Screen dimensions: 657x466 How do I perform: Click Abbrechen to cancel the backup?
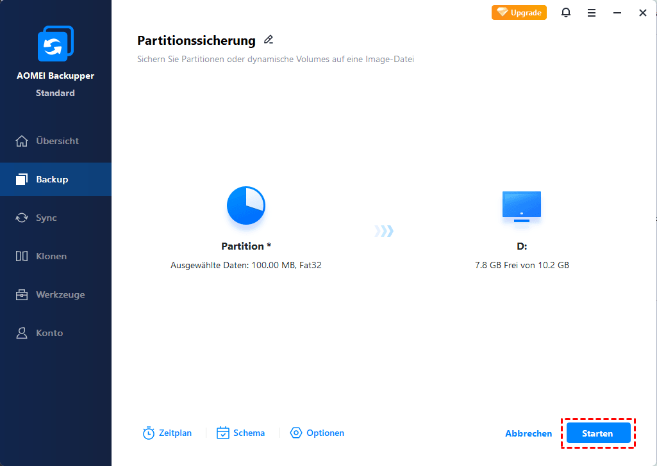(528, 433)
